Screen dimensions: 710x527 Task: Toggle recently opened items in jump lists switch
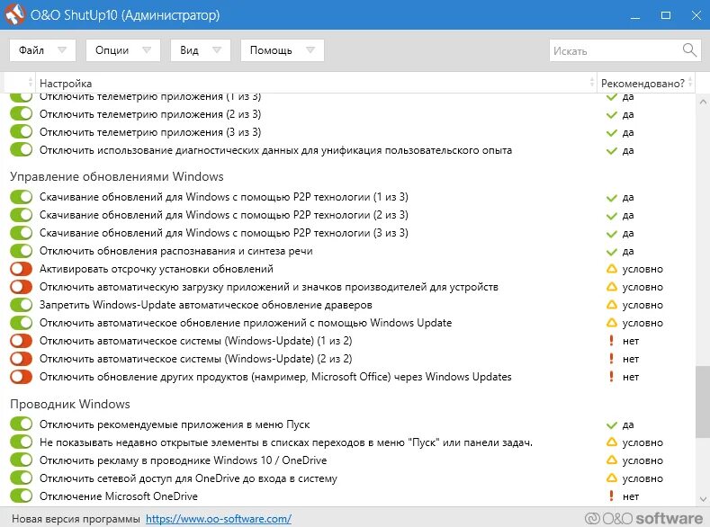(21, 442)
